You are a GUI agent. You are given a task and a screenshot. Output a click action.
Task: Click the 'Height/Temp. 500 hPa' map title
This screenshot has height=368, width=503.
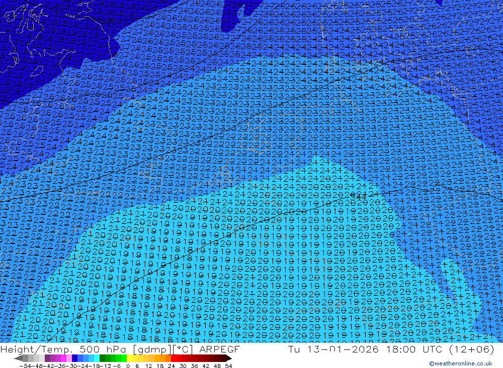click(x=64, y=349)
